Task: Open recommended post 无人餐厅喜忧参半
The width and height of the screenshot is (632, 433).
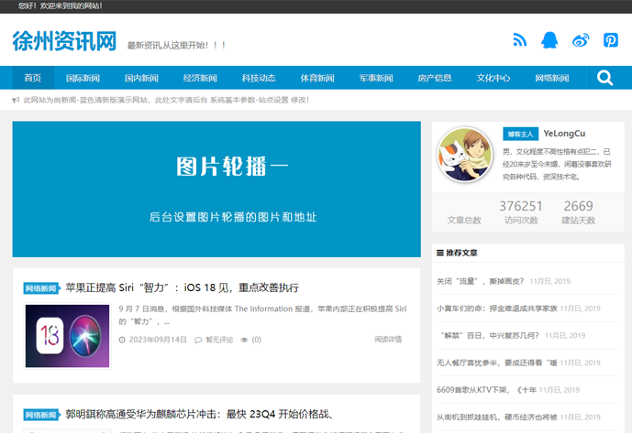Action: tap(496, 363)
